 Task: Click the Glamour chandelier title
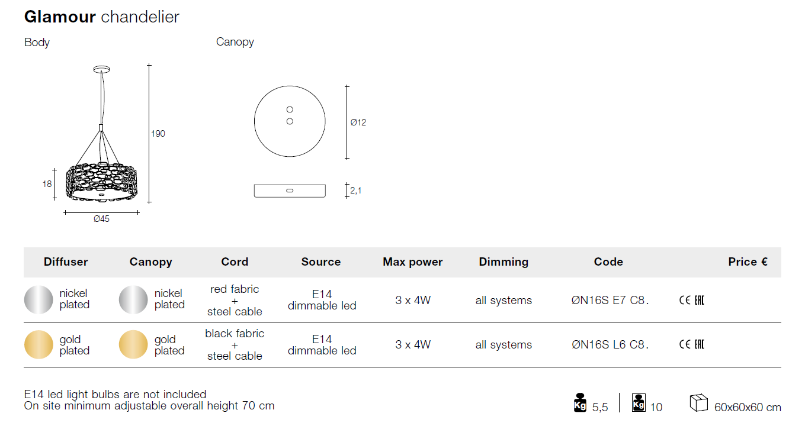101,17
